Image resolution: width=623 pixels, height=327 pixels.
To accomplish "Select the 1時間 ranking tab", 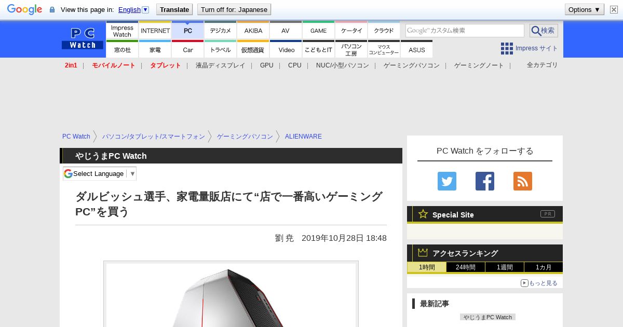I will coord(427,267).
